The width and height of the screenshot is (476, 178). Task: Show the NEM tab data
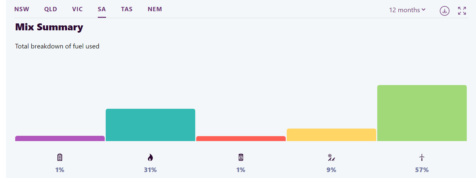(x=155, y=9)
